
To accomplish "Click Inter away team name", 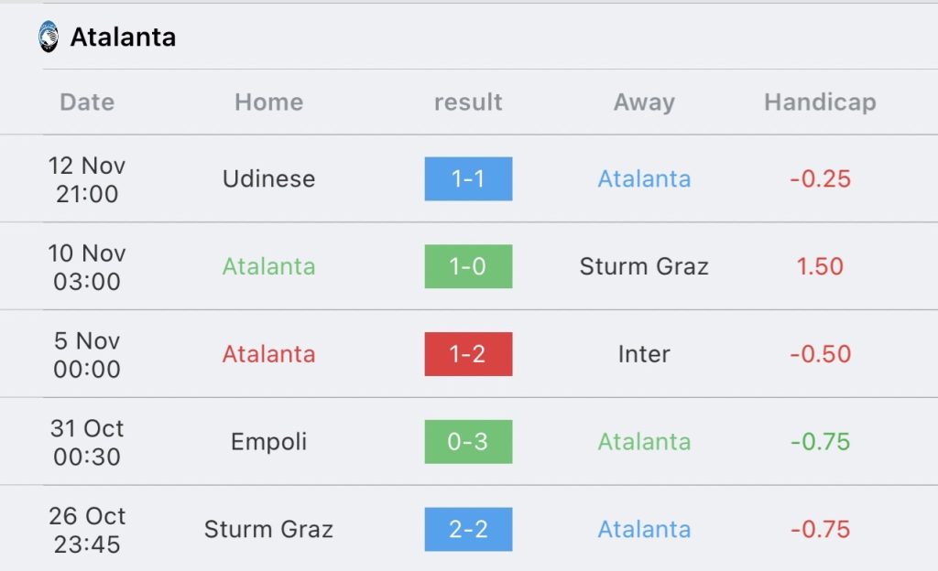I will (x=644, y=354).
